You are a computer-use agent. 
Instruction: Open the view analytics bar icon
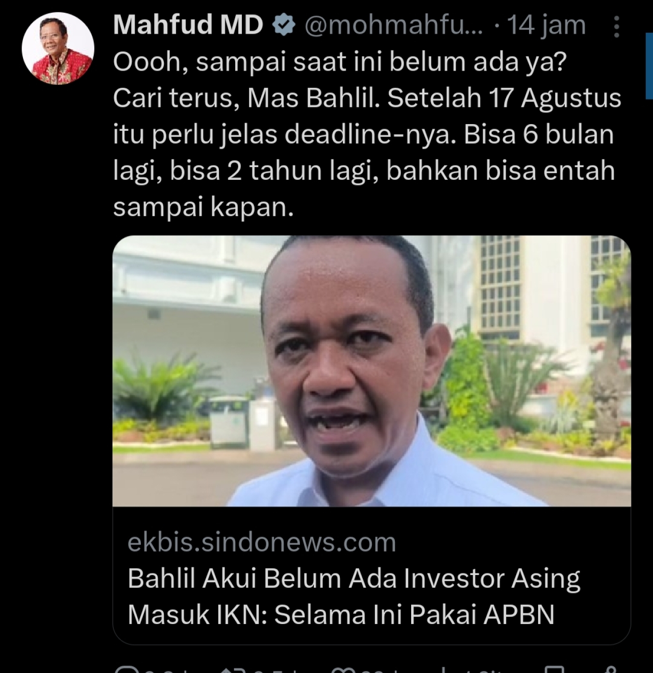tap(443, 669)
